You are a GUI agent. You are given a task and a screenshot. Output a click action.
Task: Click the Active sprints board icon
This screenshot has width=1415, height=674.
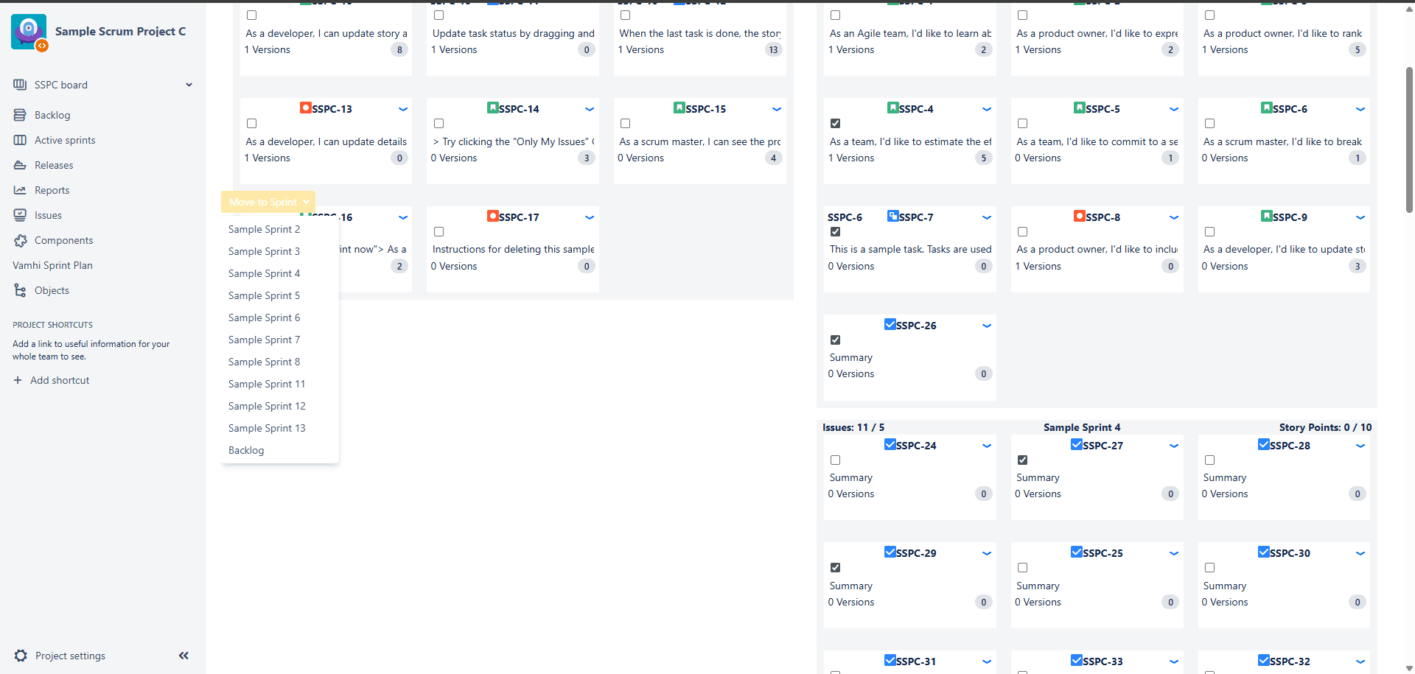pyautogui.click(x=20, y=140)
